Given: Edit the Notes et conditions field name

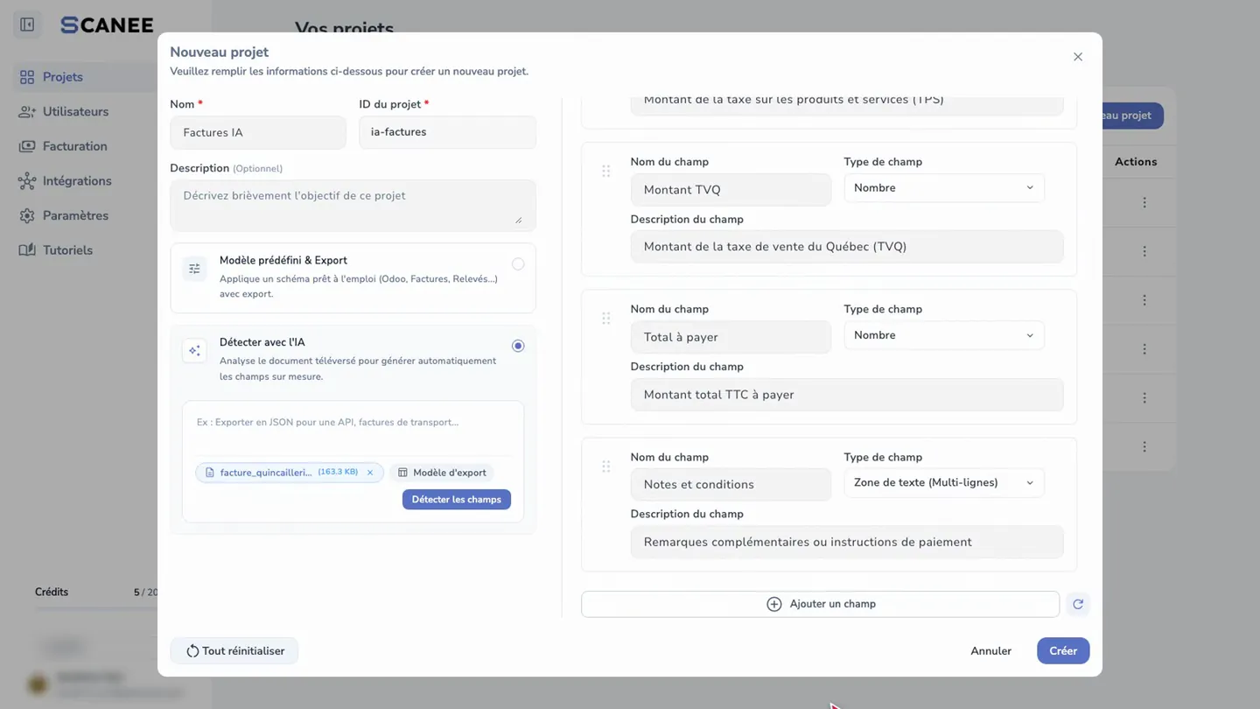Looking at the screenshot, I should [x=731, y=485].
